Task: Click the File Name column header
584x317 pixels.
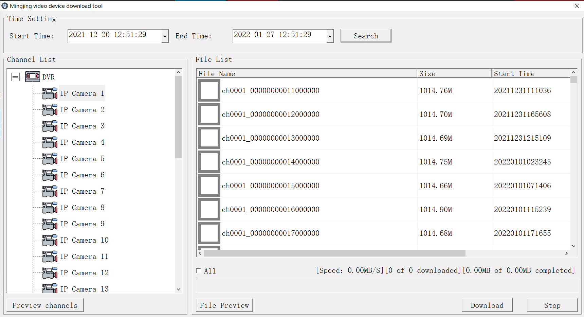Action: [x=306, y=74]
